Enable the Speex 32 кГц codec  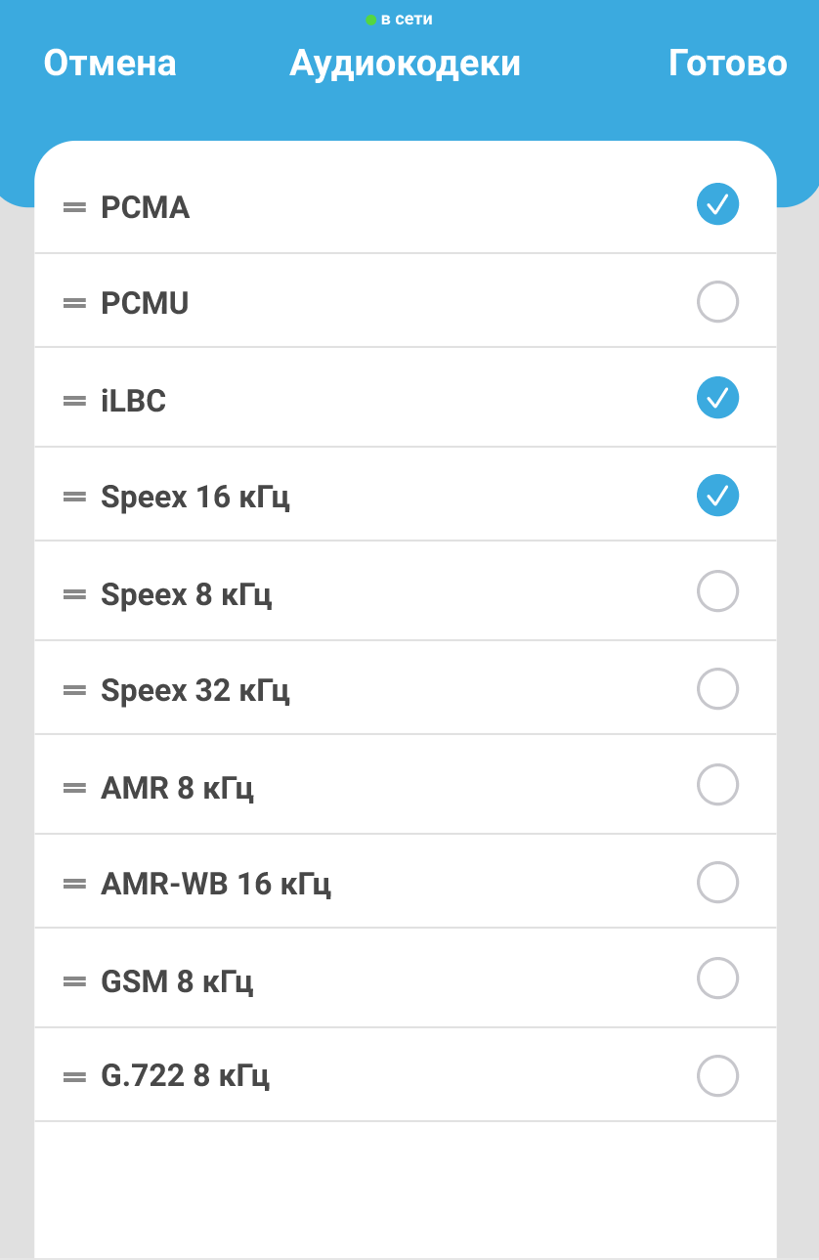coord(717,688)
